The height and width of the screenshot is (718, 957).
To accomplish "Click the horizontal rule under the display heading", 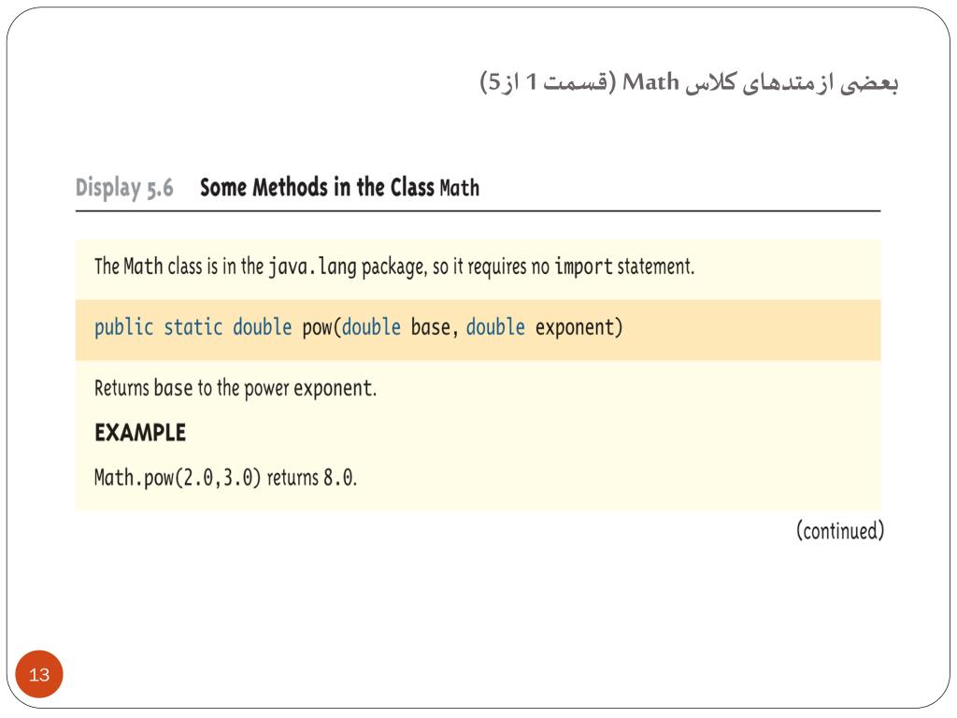I will (x=478, y=211).
